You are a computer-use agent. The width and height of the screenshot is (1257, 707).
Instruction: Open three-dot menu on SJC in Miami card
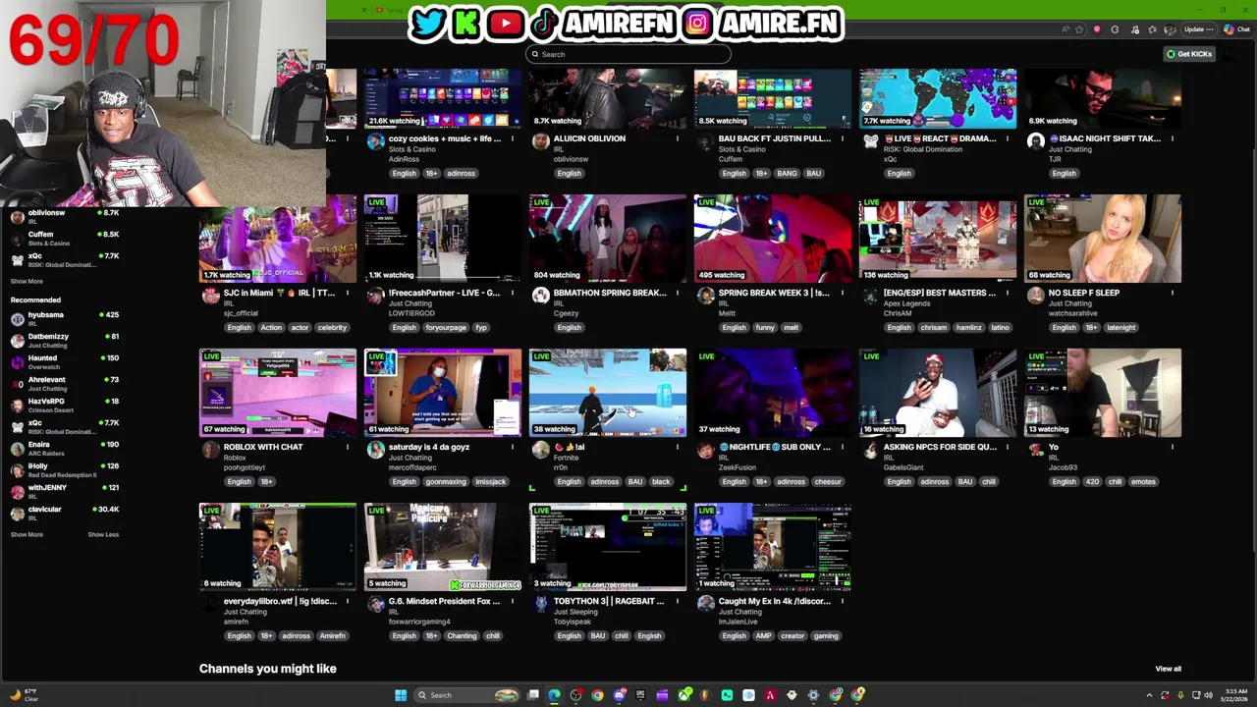click(347, 293)
